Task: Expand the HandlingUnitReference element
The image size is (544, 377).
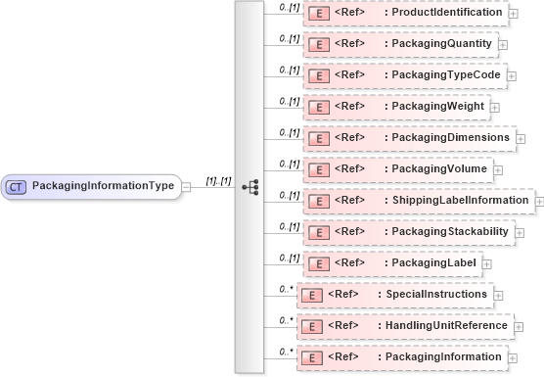Action: [x=519, y=327]
